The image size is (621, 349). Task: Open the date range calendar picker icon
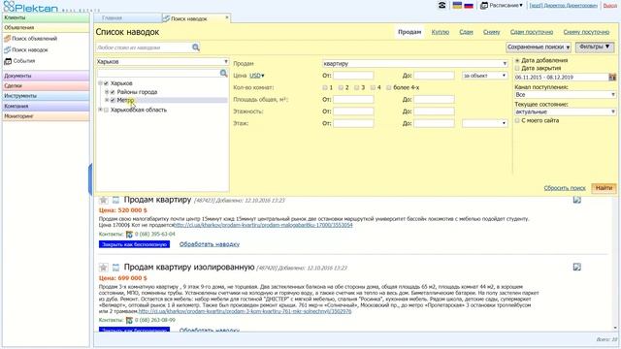(612, 78)
